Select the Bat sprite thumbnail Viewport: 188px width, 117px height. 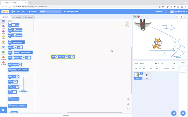coord(147,76)
